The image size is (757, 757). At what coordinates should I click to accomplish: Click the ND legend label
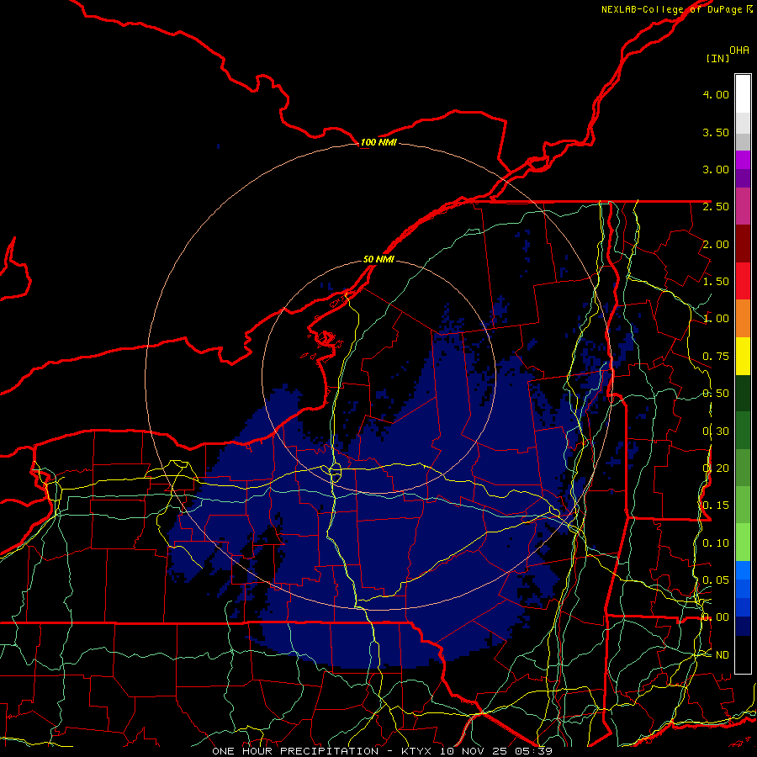click(723, 655)
